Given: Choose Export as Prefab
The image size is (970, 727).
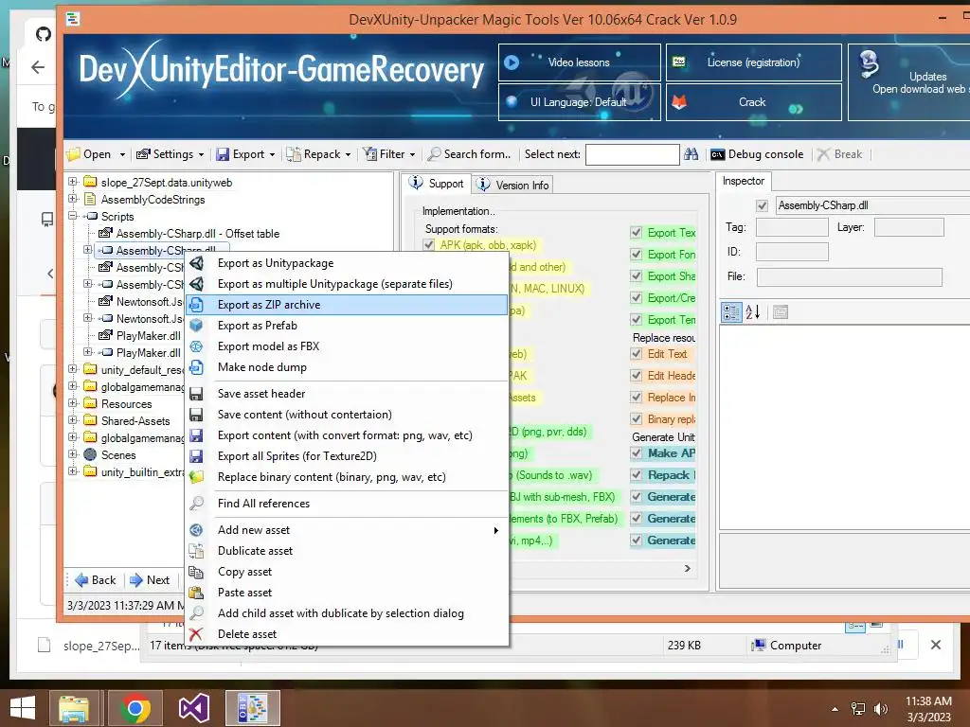Looking at the screenshot, I should tap(347, 326).
